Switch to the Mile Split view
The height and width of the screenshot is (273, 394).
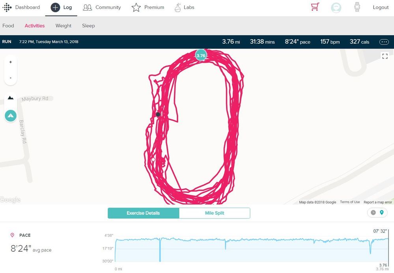(215, 213)
